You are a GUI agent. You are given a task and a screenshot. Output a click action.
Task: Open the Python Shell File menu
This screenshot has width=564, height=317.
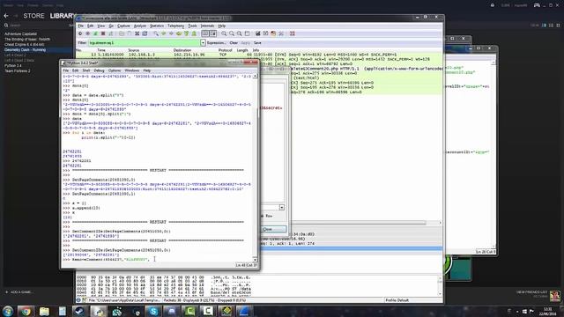(66, 70)
